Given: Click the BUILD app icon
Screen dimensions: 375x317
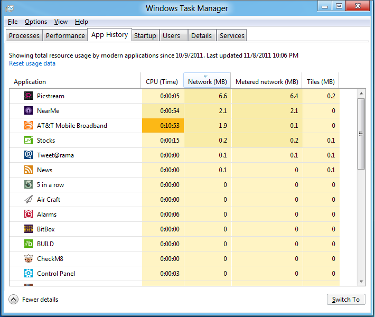Looking at the screenshot, I should click(x=29, y=244).
